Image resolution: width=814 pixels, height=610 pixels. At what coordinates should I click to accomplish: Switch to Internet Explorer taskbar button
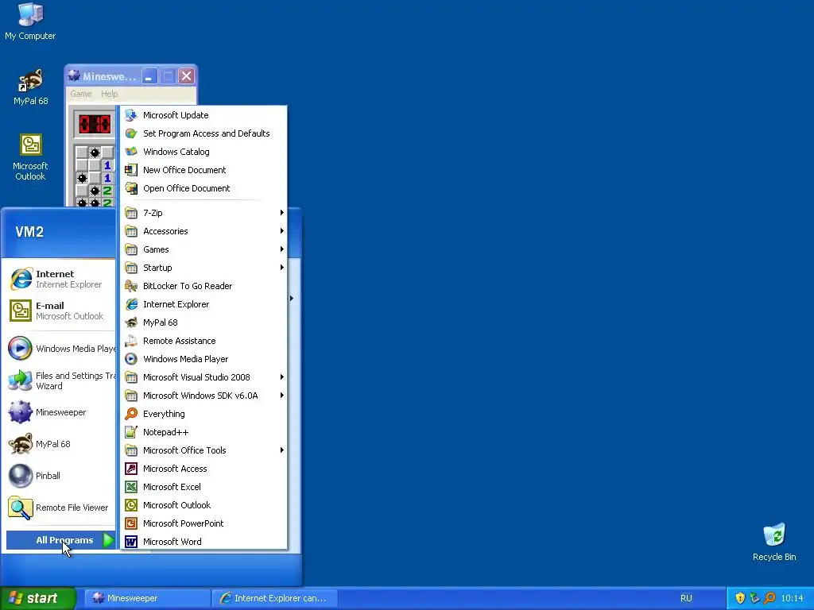tap(274, 598)
